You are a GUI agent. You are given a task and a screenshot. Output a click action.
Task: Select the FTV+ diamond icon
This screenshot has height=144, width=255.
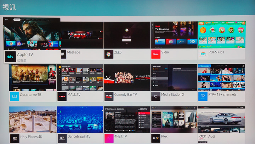pos(203,96)
